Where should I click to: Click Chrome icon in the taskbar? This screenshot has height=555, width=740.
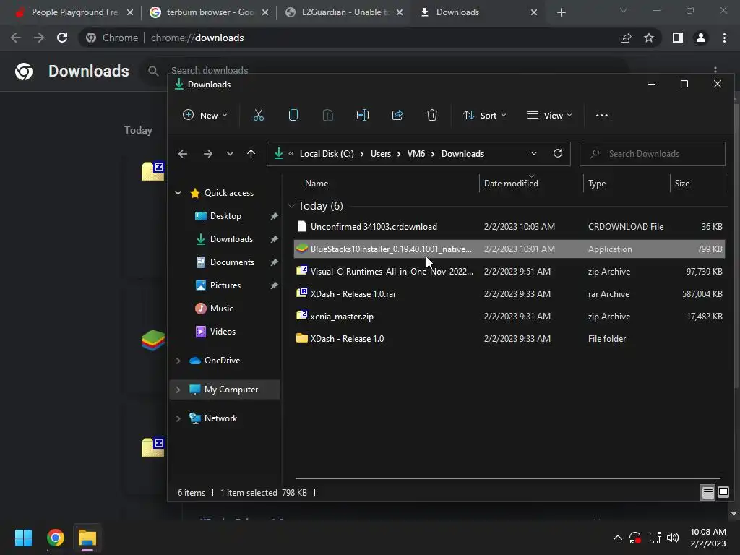click(x=55, y=538)
